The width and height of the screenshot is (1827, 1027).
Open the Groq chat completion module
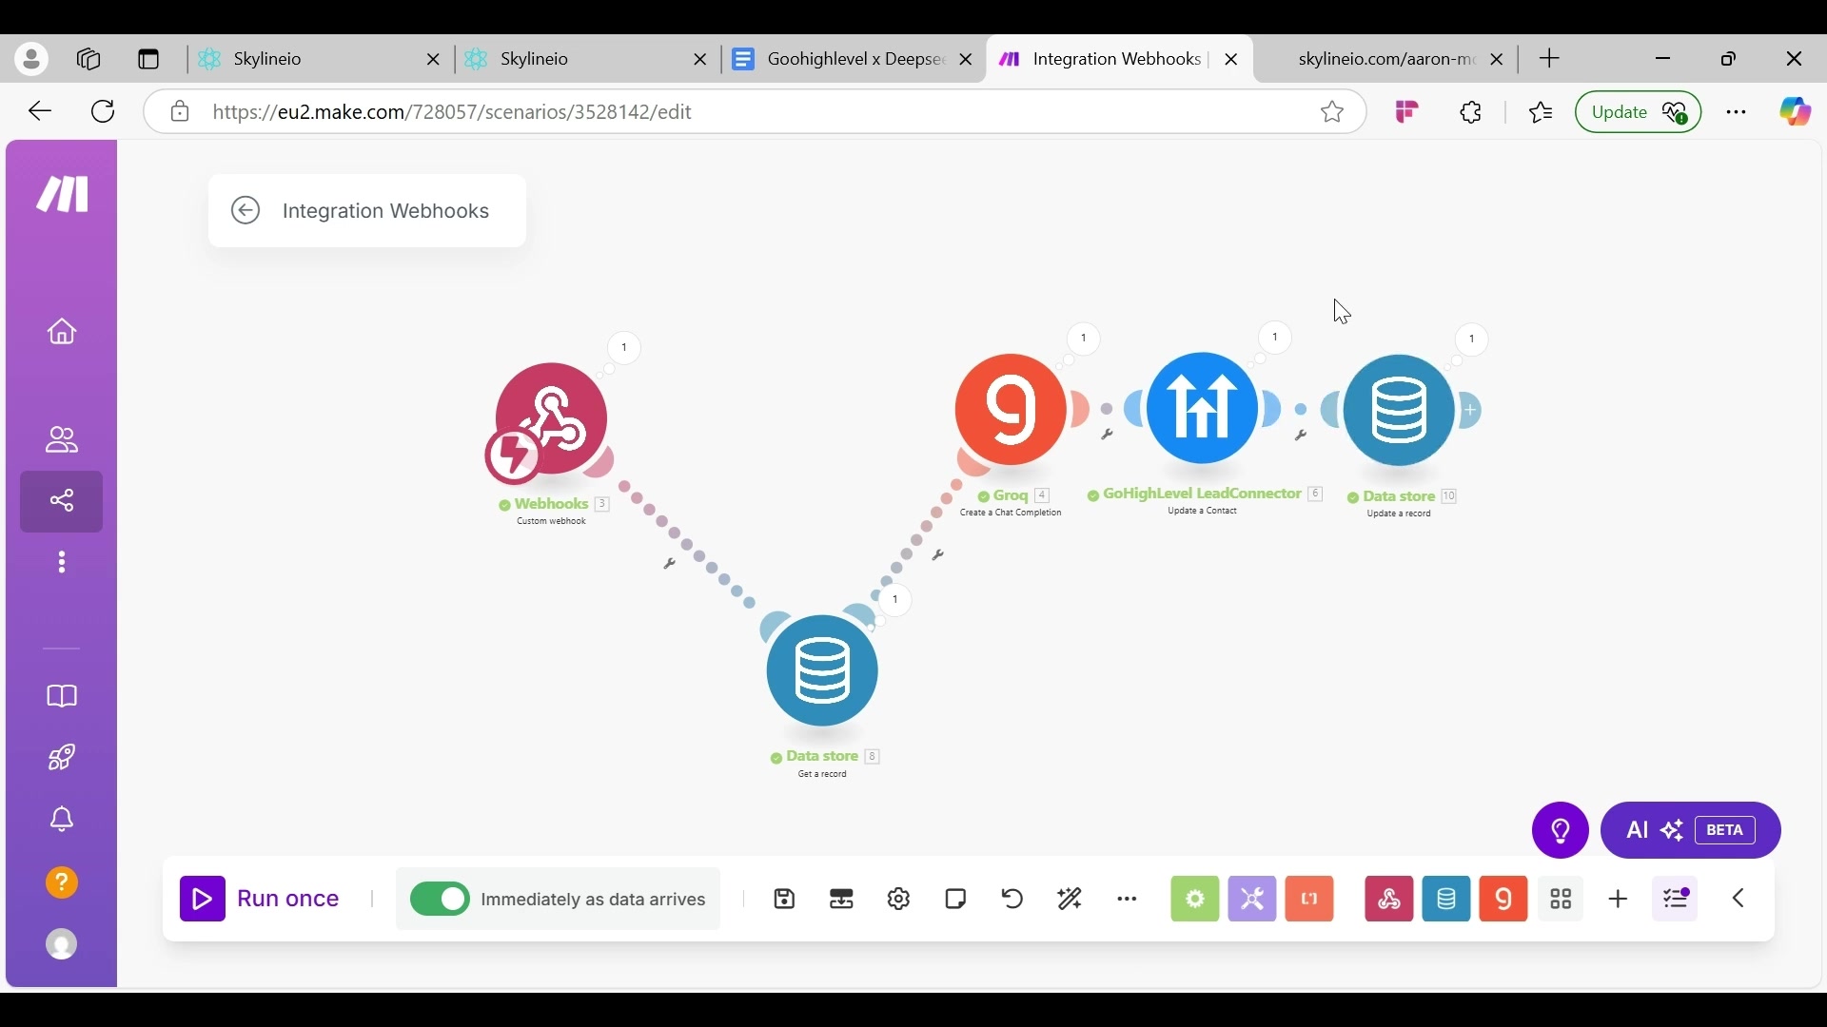[1012, 410]
